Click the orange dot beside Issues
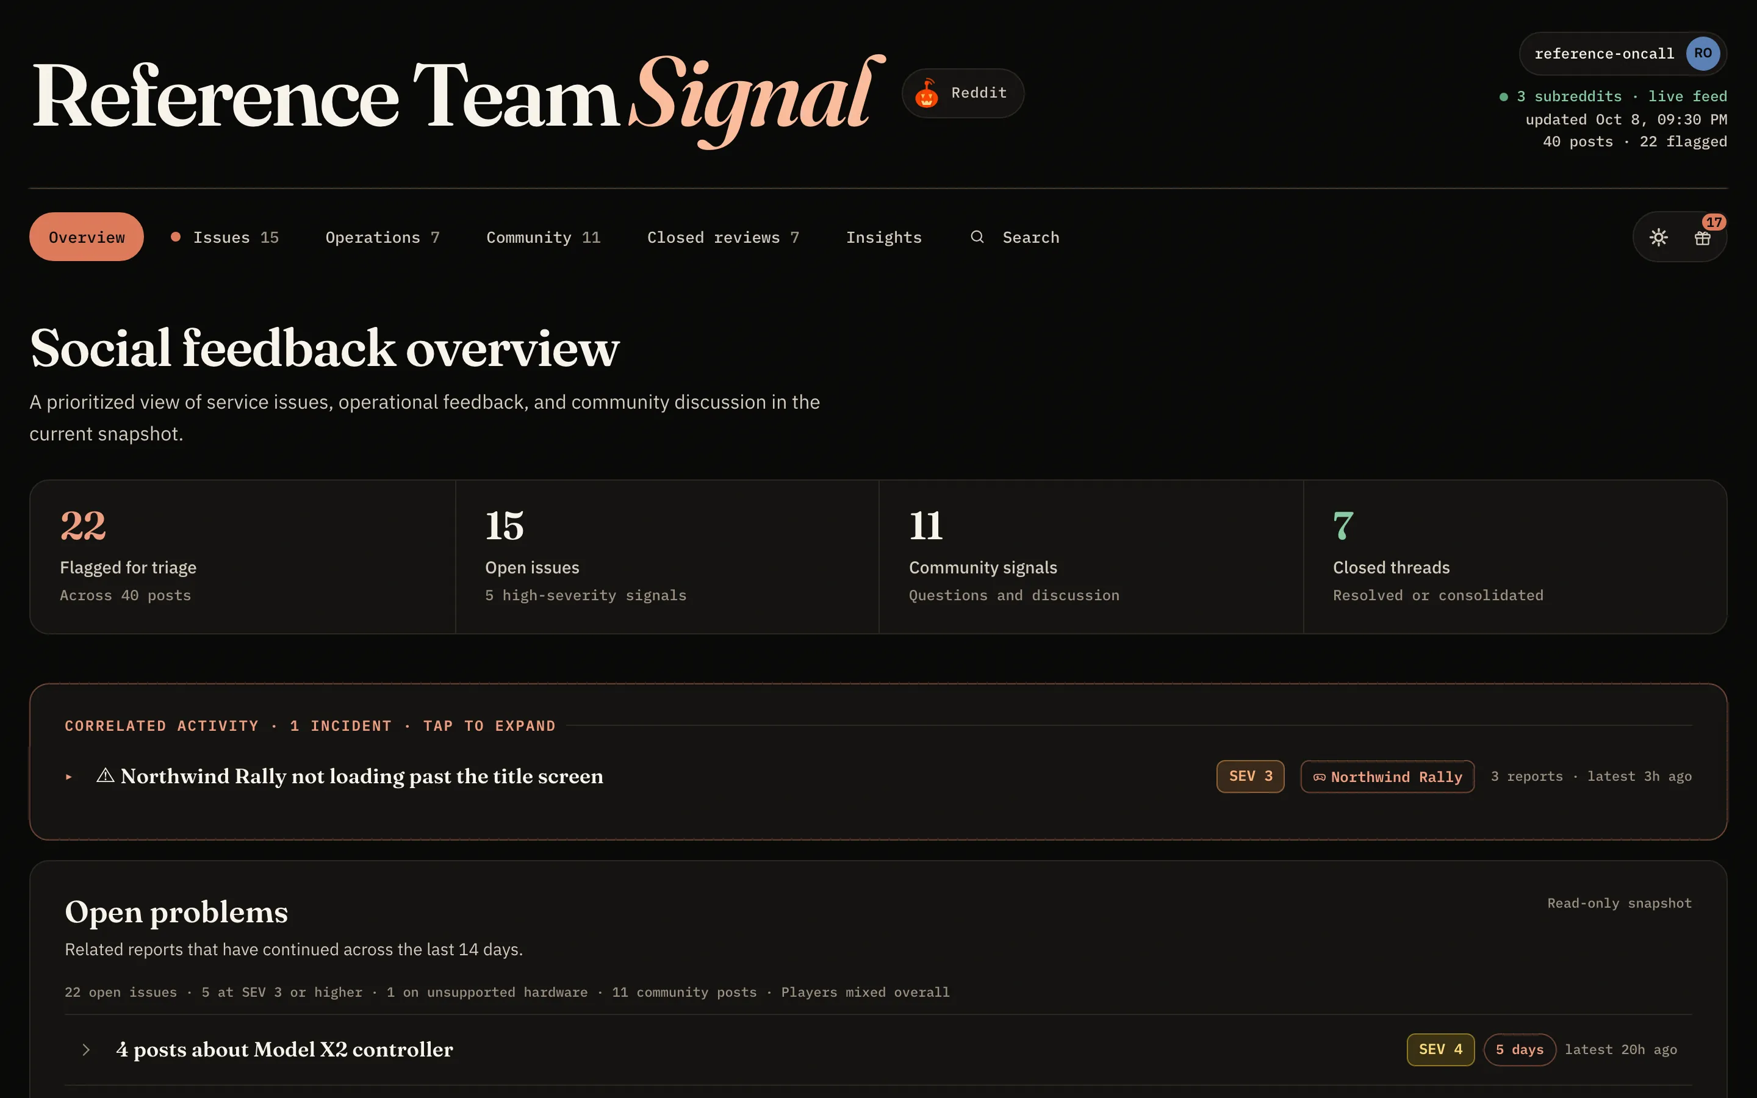Screen dimensions: 1757x1098 (176, 237)
